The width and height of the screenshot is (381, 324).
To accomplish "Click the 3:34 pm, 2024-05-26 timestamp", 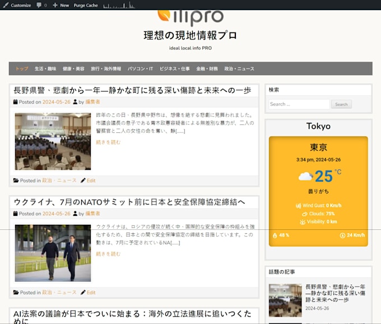I will click(x=318, y=160).
